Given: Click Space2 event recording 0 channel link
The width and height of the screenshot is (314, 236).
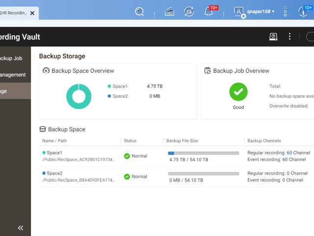Looking at the screenshot, I should (284, 180).
